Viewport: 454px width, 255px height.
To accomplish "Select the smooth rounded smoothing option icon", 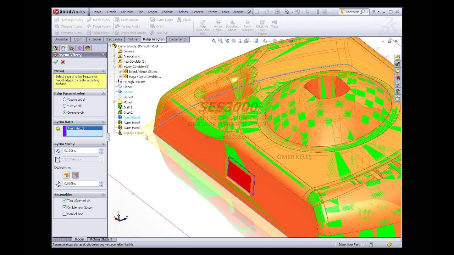I will (x=75, y=175).
